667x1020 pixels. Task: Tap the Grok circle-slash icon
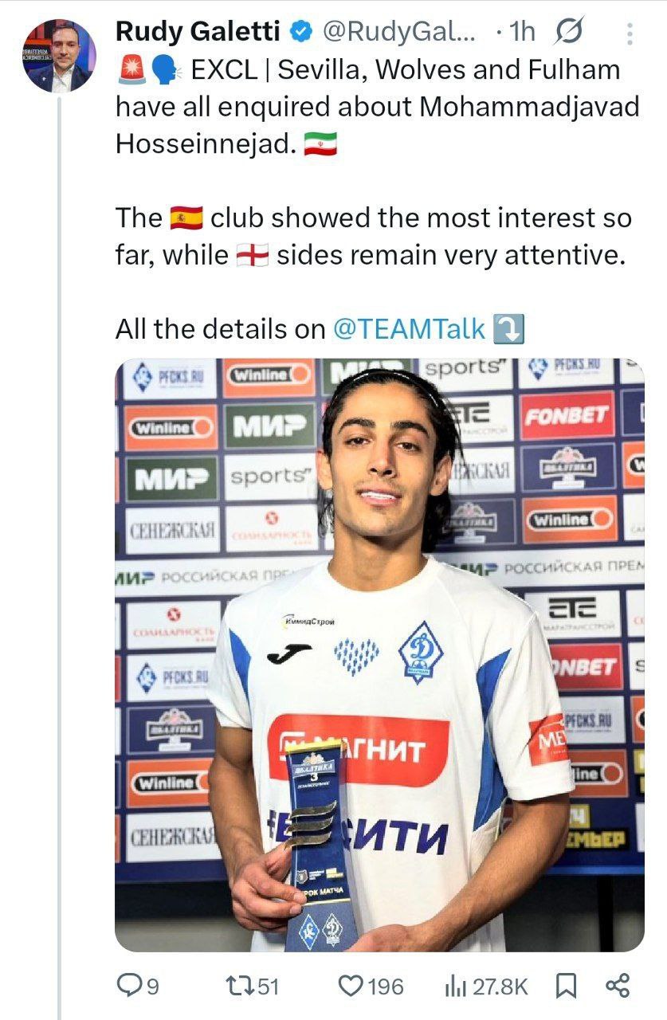[x=569, y=33]
